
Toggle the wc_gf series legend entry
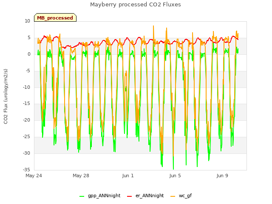click(x=181, y=195)
